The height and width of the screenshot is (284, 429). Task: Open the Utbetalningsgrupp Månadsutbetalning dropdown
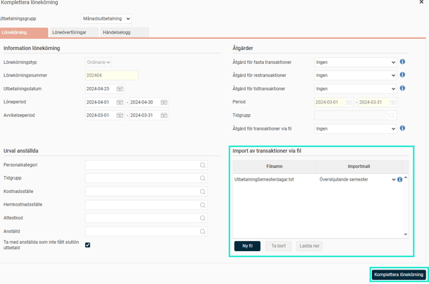pos(106,19)
